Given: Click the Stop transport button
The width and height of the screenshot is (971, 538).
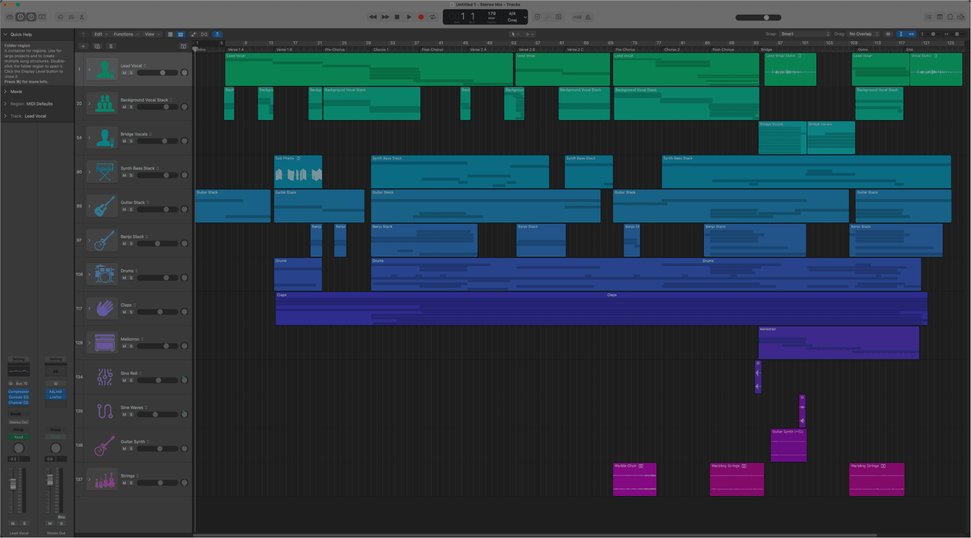Looking at the screenshot, I should 397,17.
